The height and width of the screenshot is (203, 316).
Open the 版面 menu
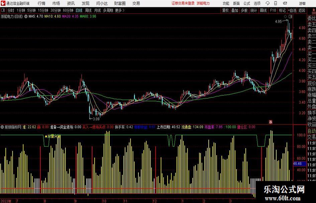tap(236, 3)
